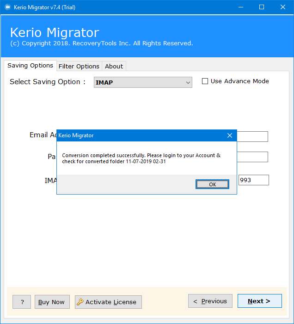294x324 pixels.
Task: Go back with the Previous button
Action: click(210, 301)
